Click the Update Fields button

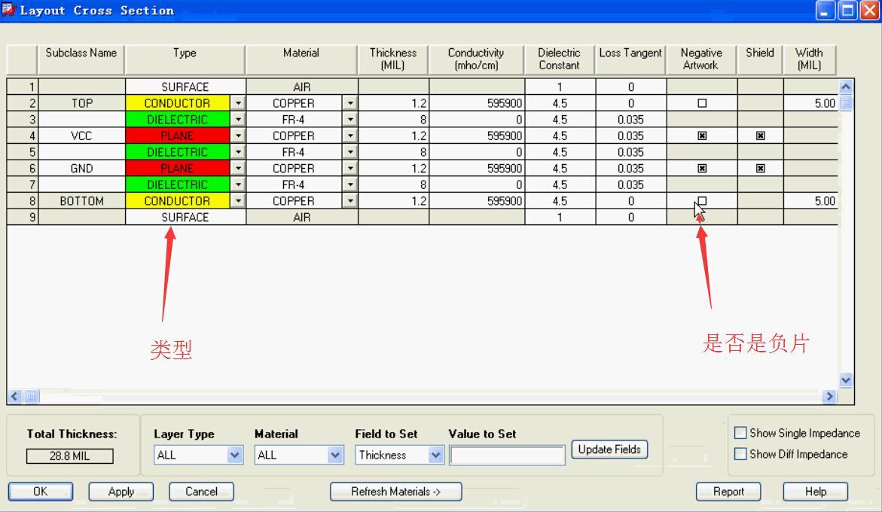pyautogui.click(x=610, y=450)
